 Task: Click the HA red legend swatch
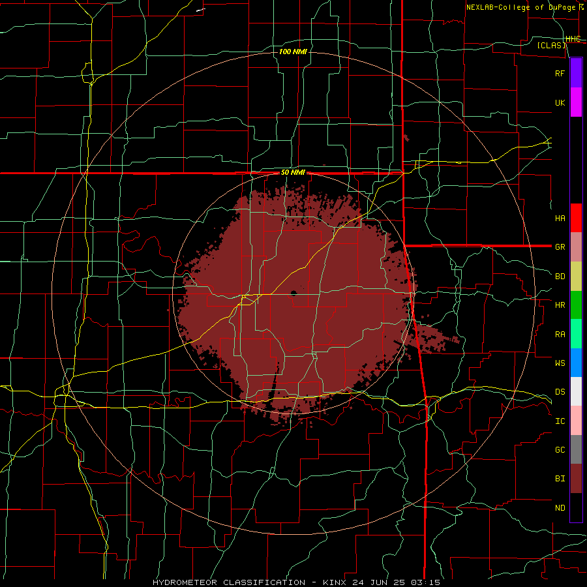point(576,218)
